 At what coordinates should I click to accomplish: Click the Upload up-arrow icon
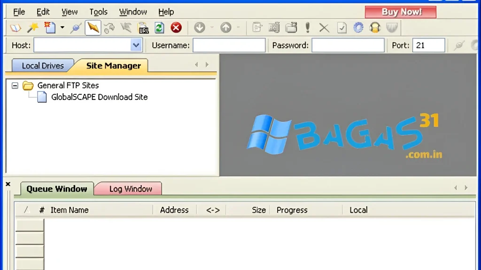pos(226,28)
